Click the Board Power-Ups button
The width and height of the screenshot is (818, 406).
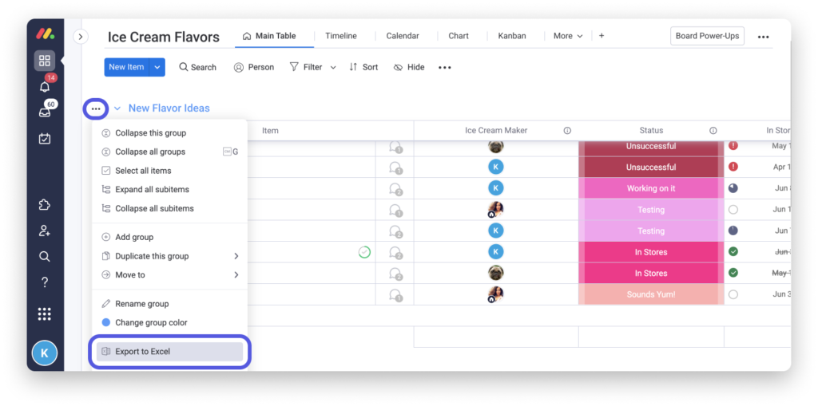(707, 36)
